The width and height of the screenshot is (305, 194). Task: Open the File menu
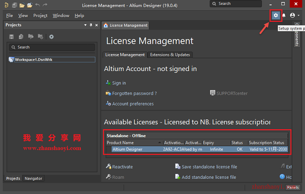(9, 16)
